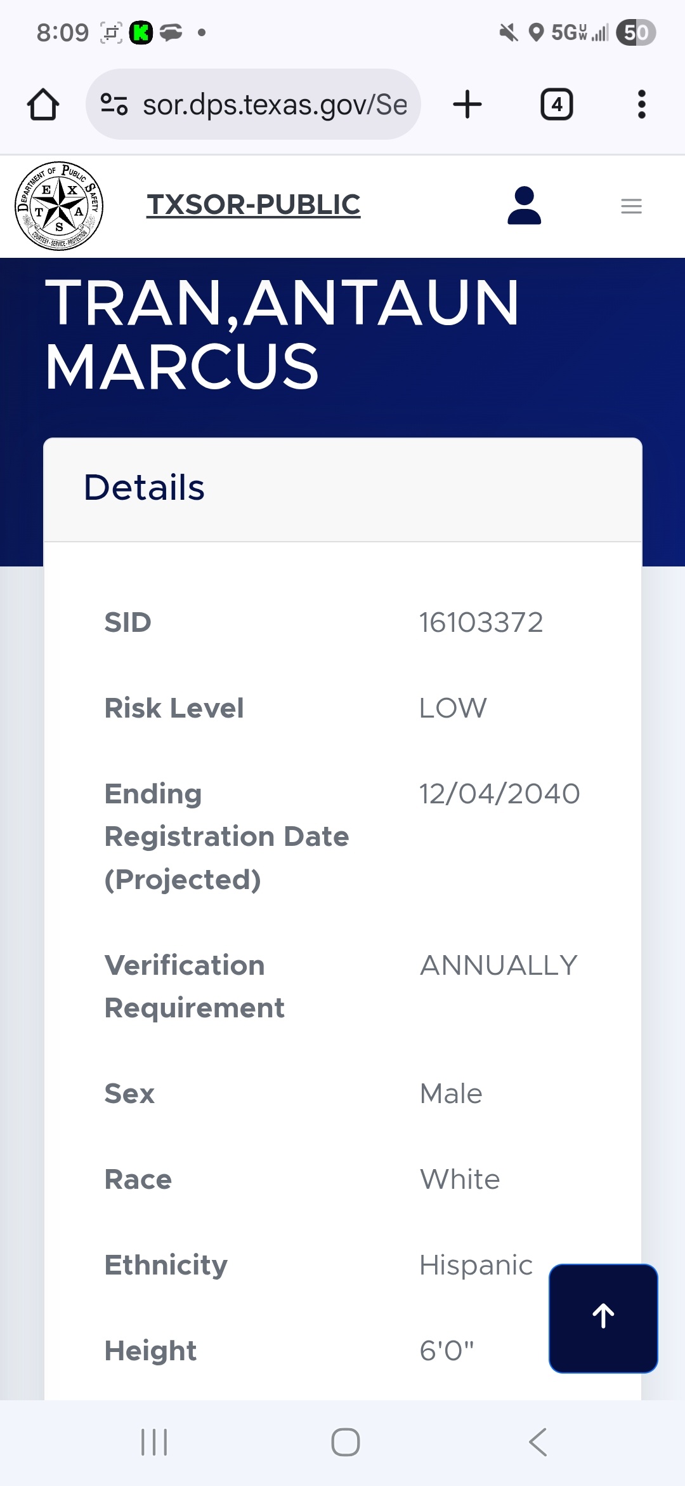Open a new tab with plus icon

(x=467, y=105)
